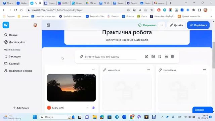The height and width of the screenshot is (121, 215).
Task: Open the Довідка help button
Action: (203, 110)
